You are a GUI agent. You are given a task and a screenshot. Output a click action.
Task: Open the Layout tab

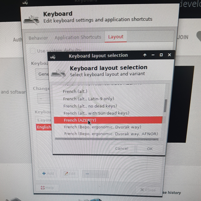pyautogui.click(x=116, y=37)
